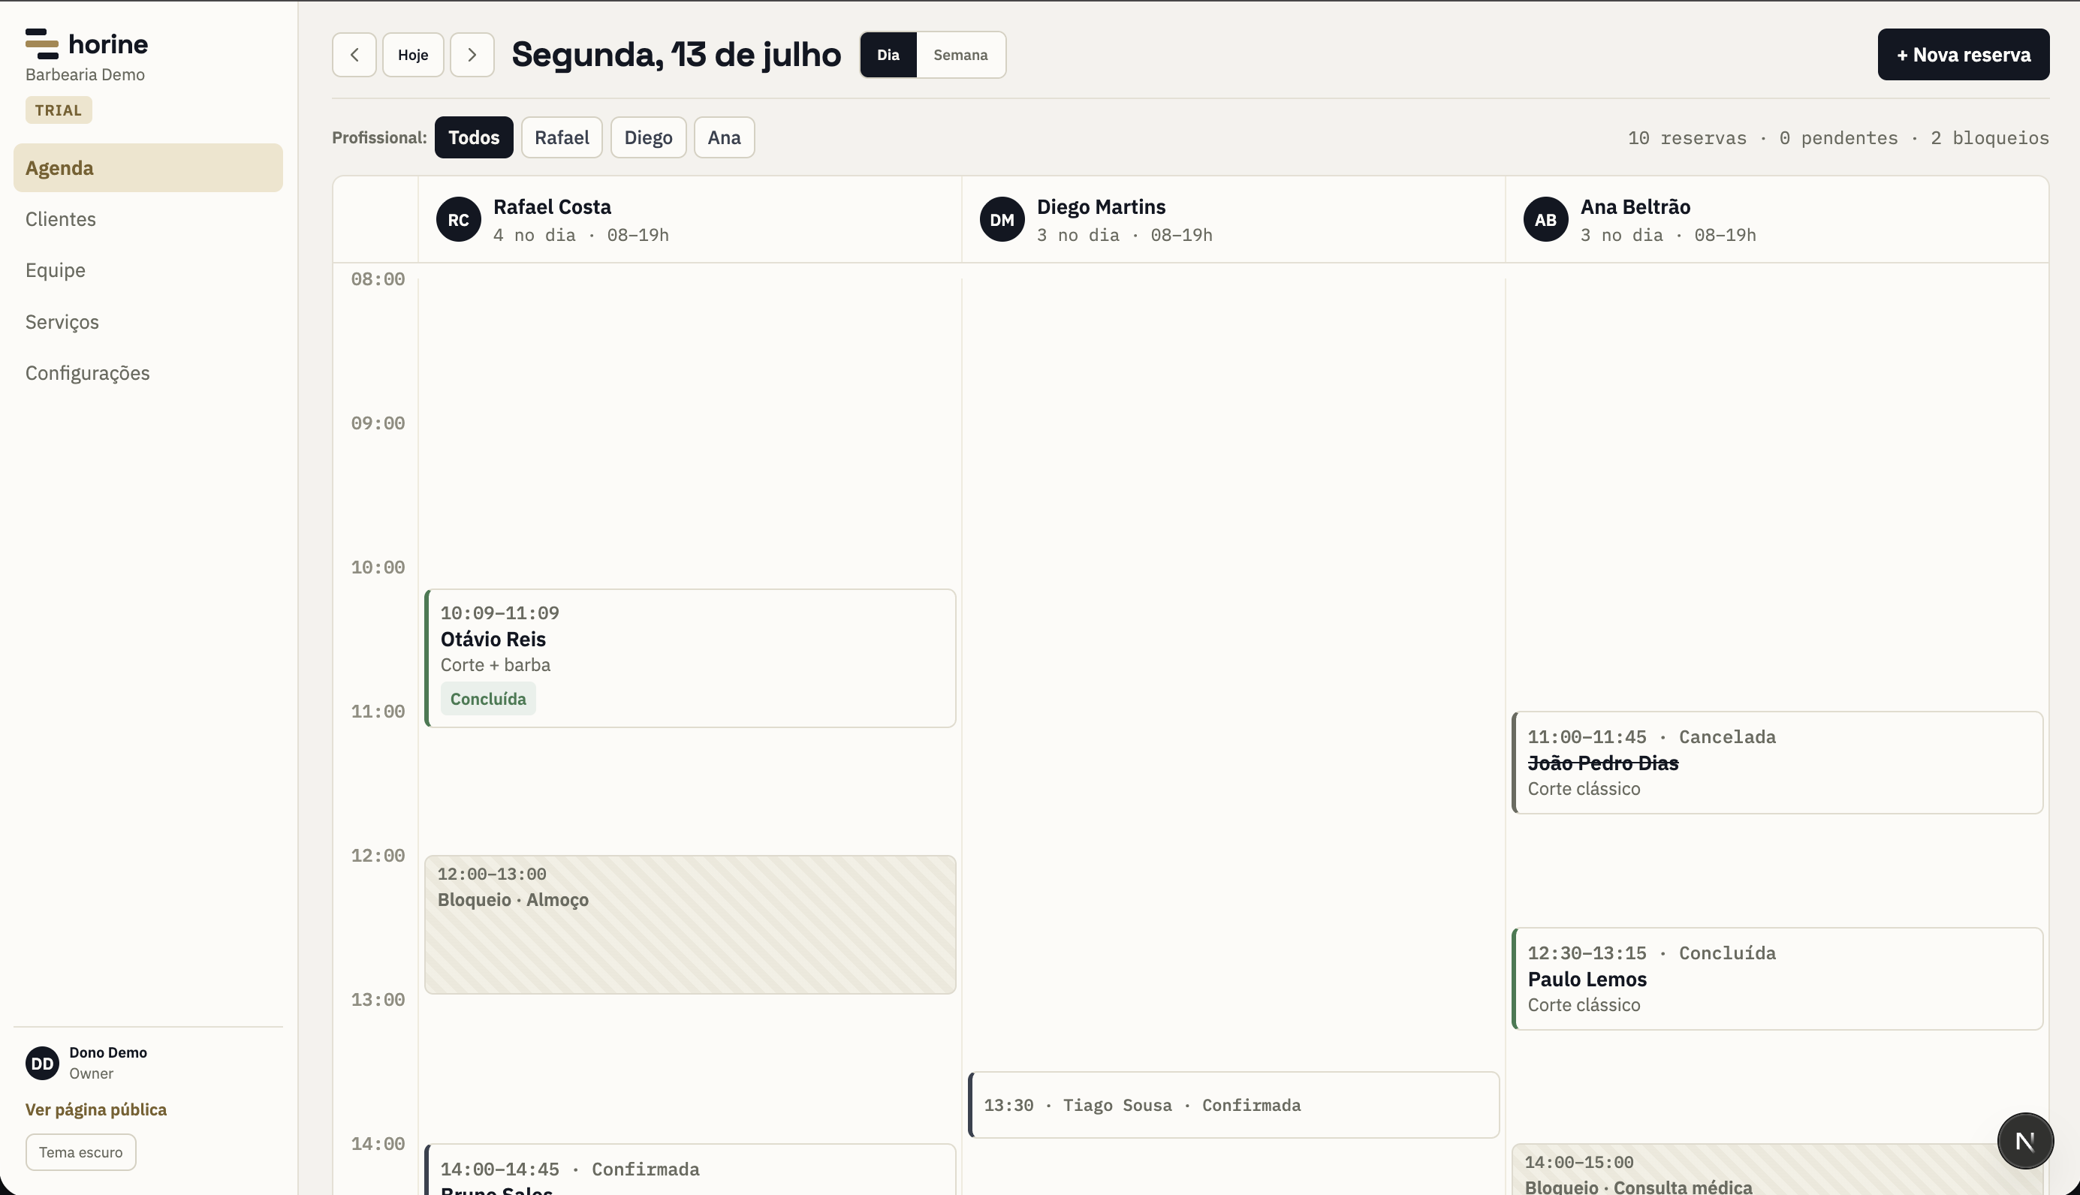Screen dimensions: 2080x1195
Task: Click the 2 bloqueios summary text
Action: tap(1990, 138)
